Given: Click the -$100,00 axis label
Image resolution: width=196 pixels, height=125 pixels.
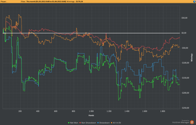Looking at the screenshot, I should tap(185, 63).
